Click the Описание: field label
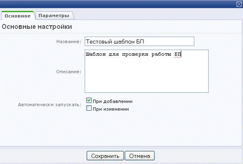243x164 pixels. pyautogui.click(x=69, y=72)
